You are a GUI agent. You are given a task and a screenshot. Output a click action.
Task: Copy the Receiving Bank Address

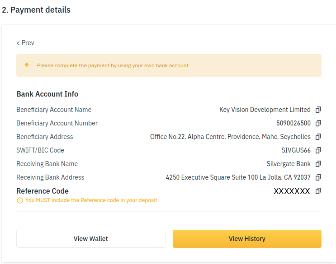click(x=318, y=177)
